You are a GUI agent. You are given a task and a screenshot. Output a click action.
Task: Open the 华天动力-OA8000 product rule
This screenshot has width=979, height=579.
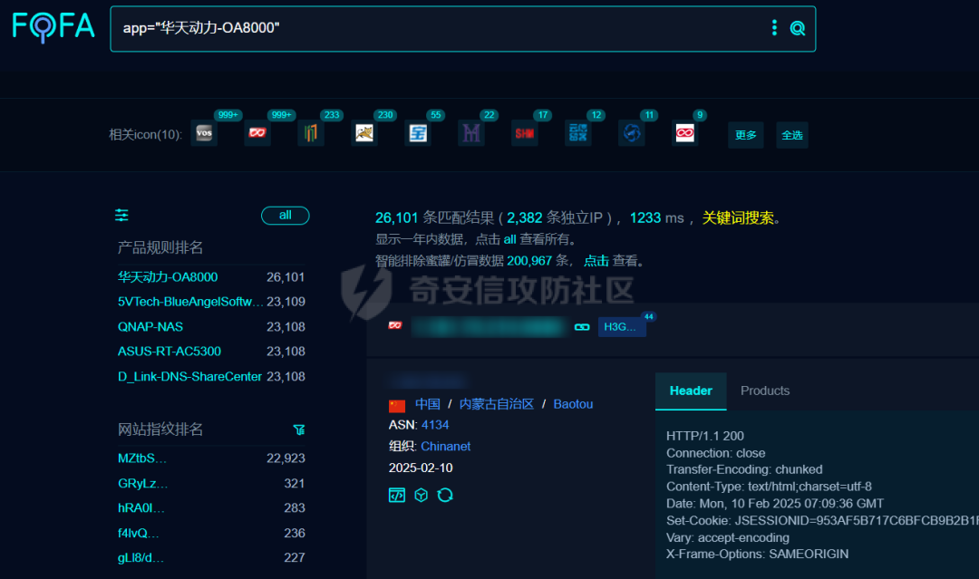click(168, 277)
